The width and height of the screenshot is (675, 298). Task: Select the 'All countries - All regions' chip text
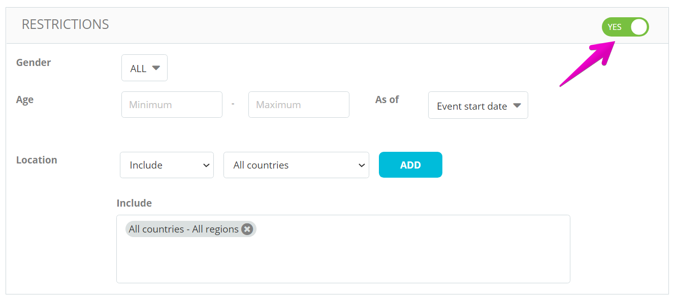pos(183,229)
